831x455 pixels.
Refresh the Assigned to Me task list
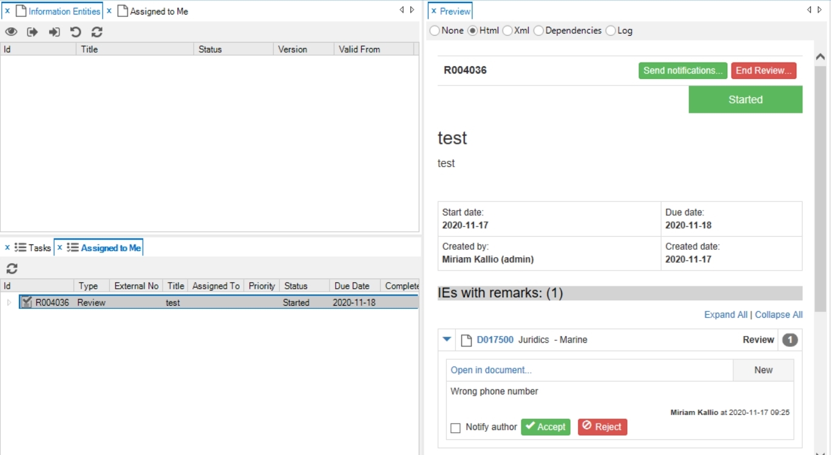tap(12, 269)
